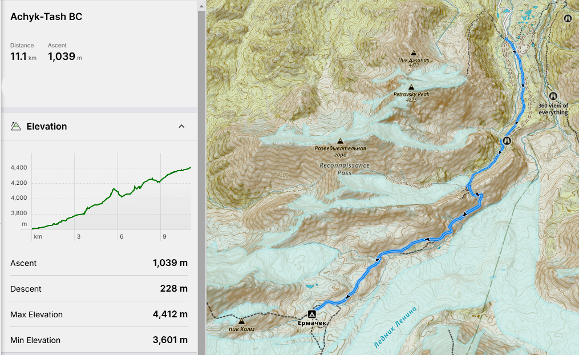The height and width of the screenshot is (355, 579).
Task: Click the mountain icon beside the Elevation heading
Action: coord(16,126)
